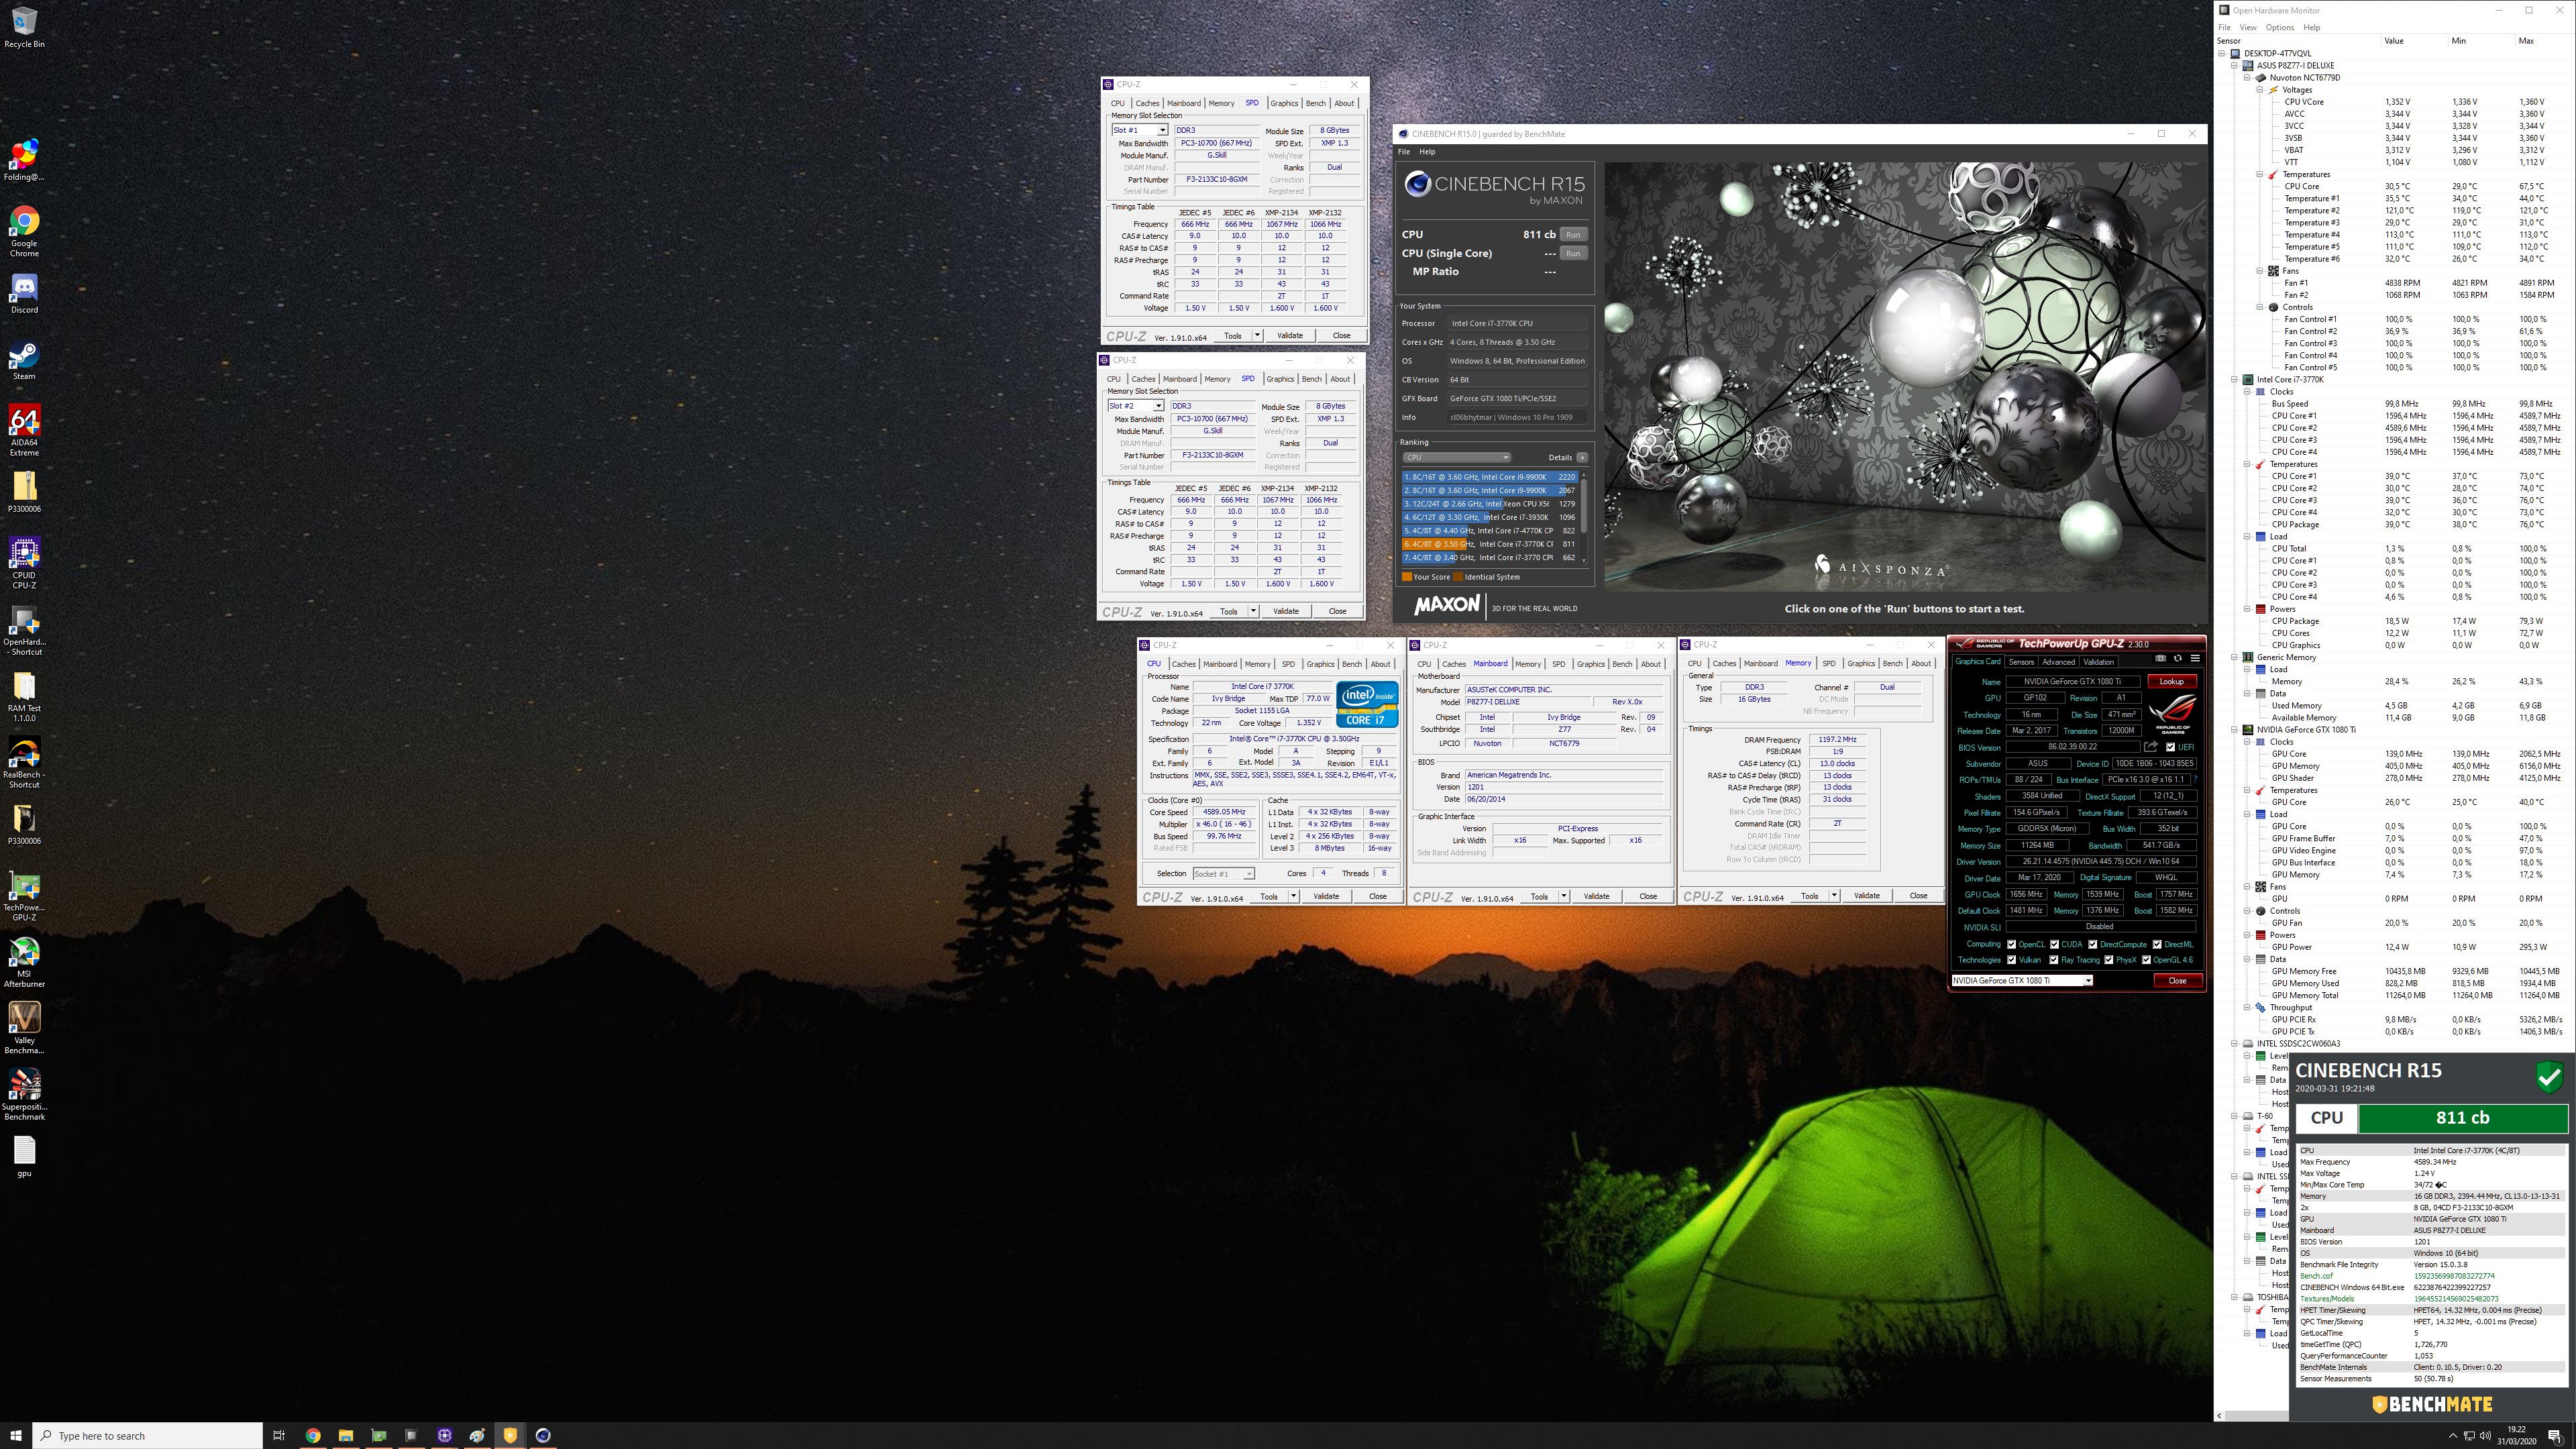Click the Close button in GPU-Z
The image size is (2576, 1449).
[2177, 980]
